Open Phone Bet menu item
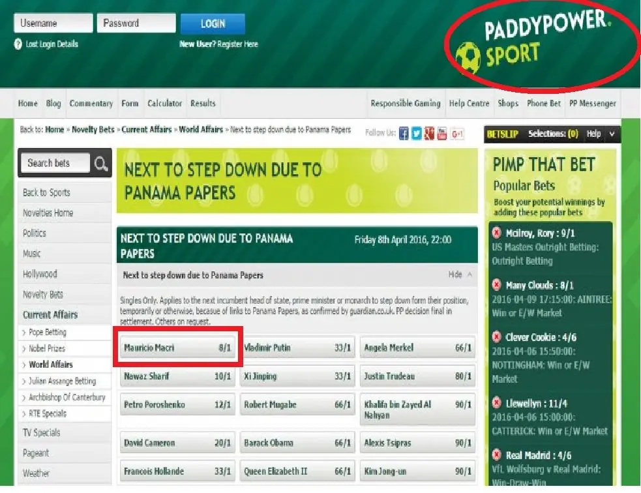The width and height of the screenshot is (641, 493). pyautogui.click(x=544, y=104)
